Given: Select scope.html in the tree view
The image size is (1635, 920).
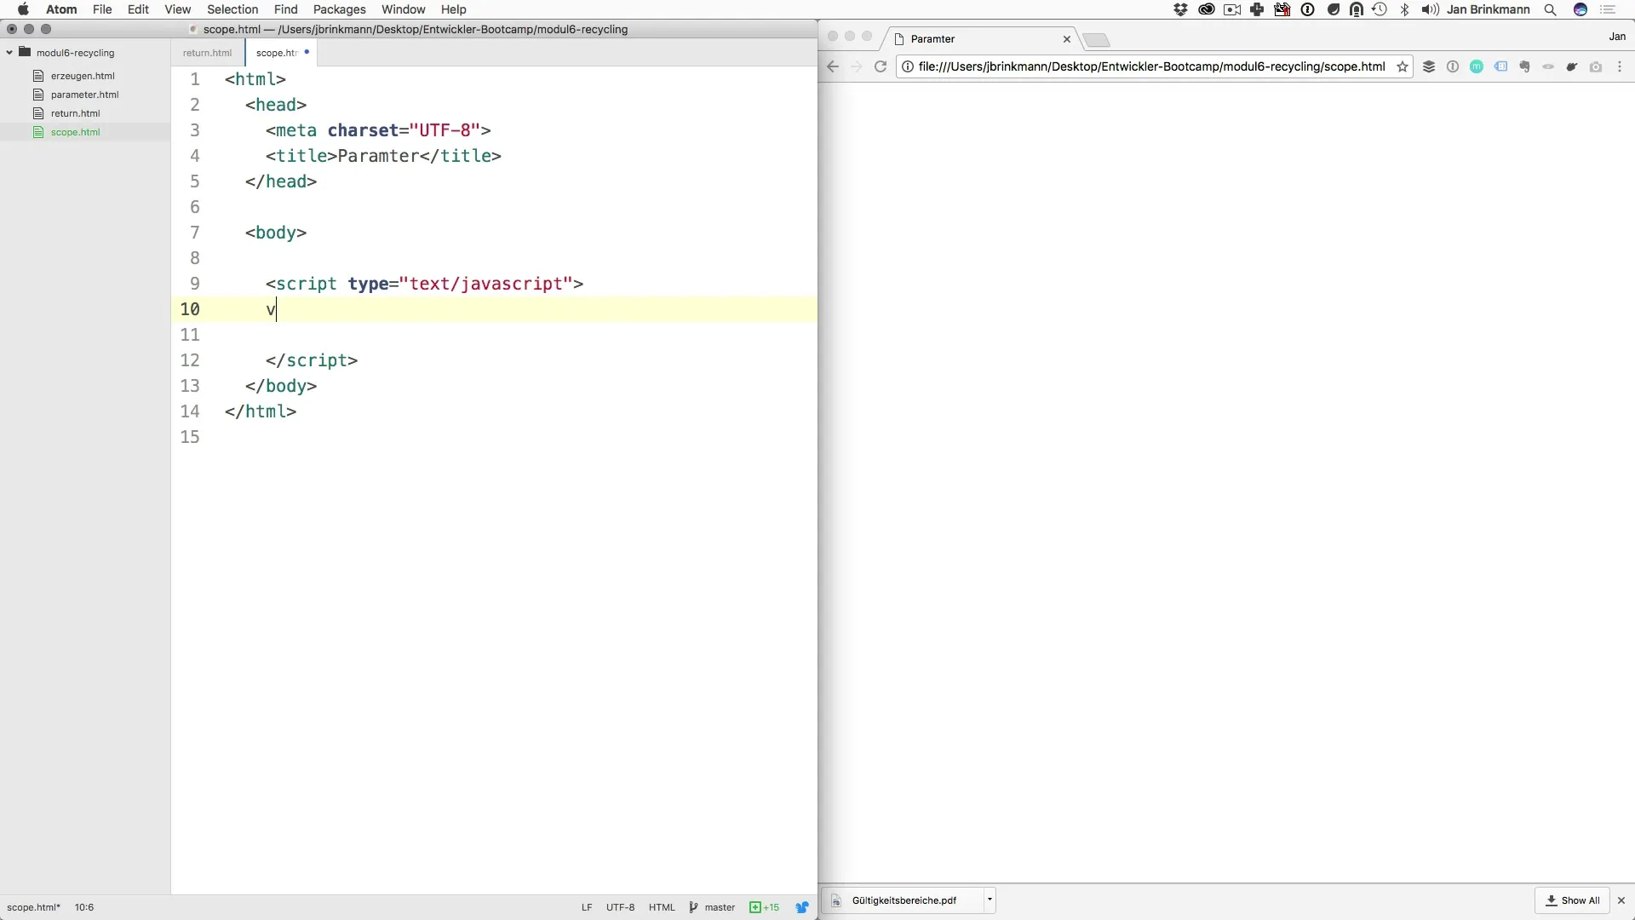Looking at the screenshot, I should click(x=75, y=132).
